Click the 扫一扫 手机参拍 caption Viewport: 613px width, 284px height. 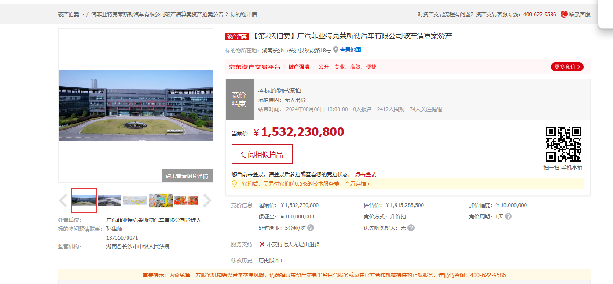coord(563,168)
